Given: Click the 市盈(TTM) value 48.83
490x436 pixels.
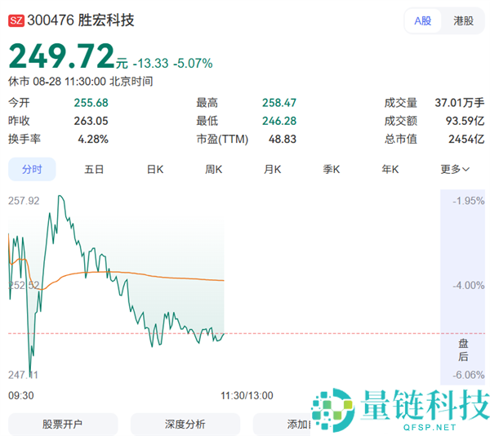Looking at the screenshot, I should [283, 139].
